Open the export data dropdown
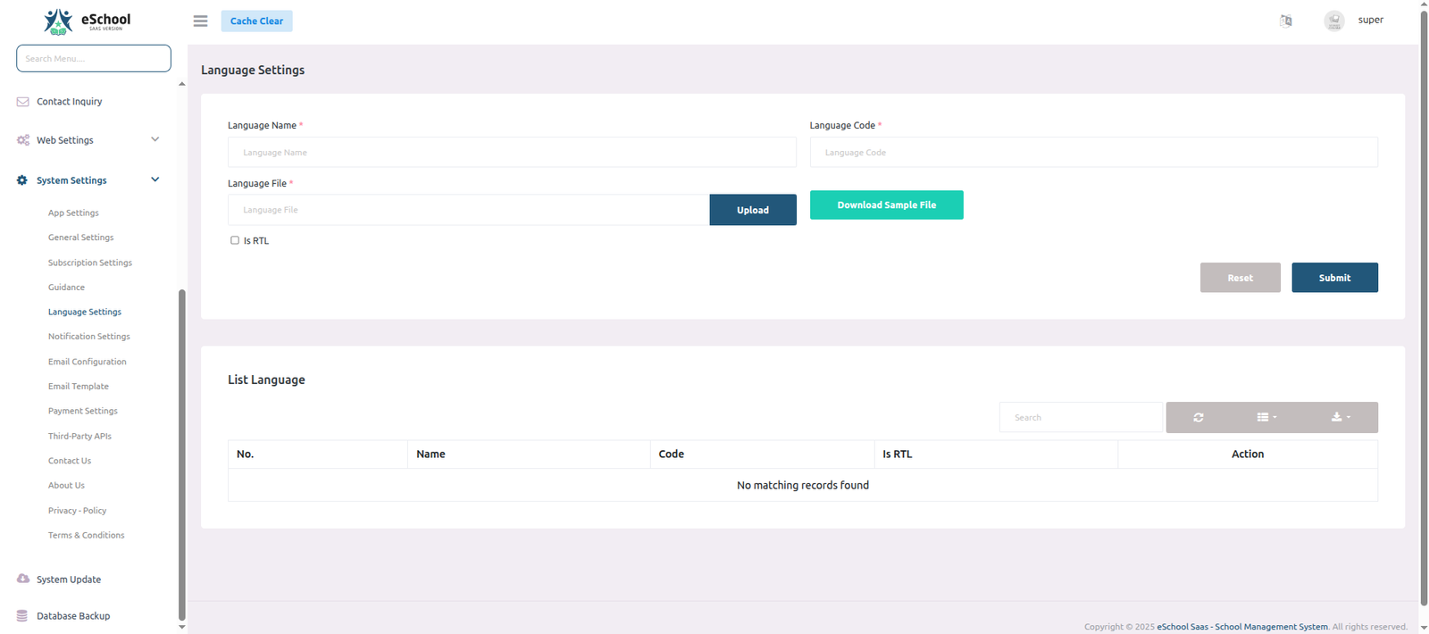 coord(1340,417)
